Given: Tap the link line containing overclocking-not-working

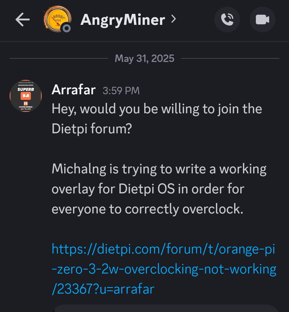Looking at the screenshot, I should pyautogui.click(x=164, y=269).
